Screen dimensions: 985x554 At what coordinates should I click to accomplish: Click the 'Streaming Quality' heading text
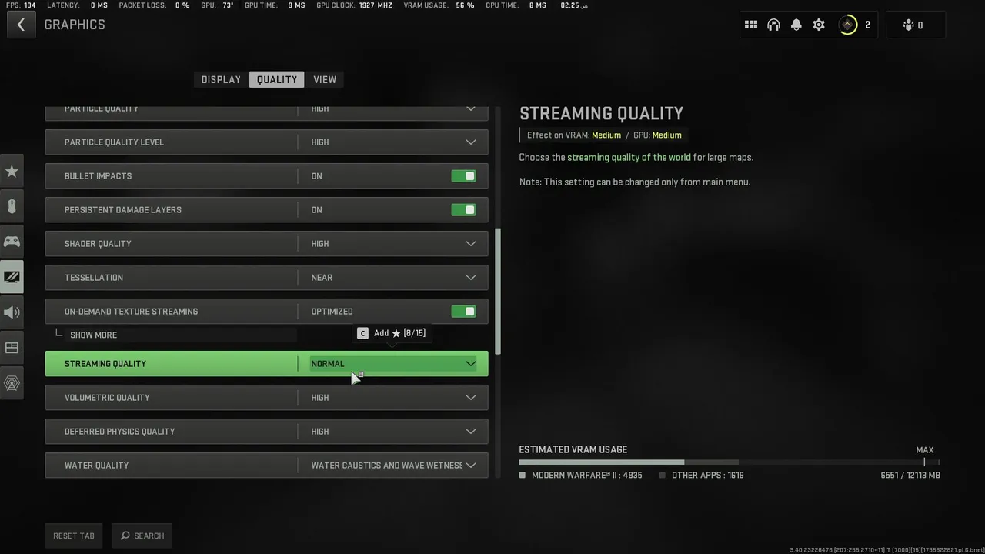[601, 114]
